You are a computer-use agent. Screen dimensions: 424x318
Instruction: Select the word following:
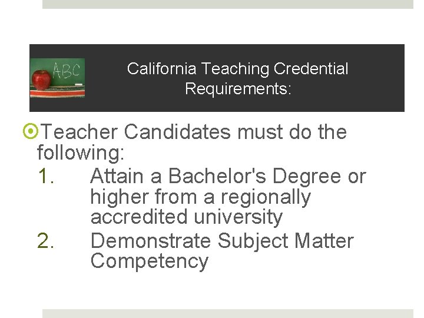[81, 153]
